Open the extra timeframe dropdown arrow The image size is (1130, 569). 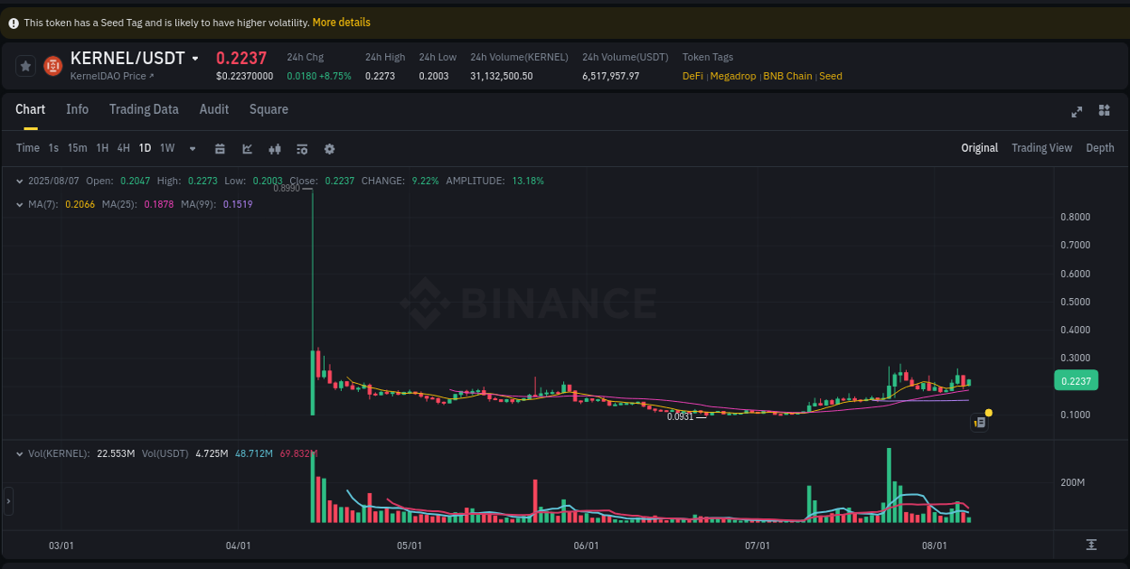point(192,148)
